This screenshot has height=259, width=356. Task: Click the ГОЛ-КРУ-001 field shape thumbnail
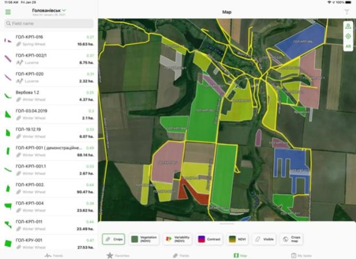pos(8,243)
